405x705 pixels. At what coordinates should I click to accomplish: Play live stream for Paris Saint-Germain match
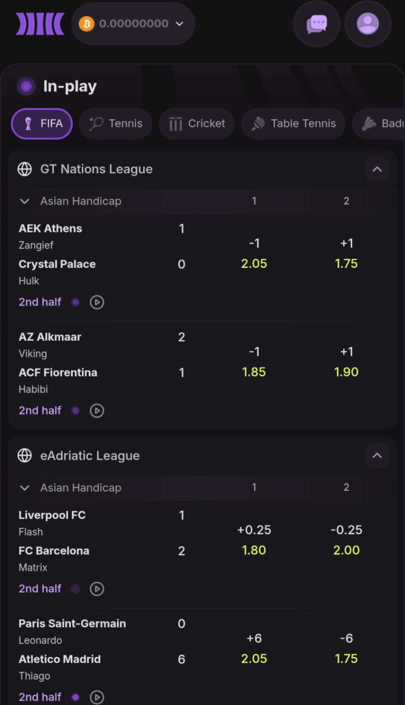(x=97, y=697)
